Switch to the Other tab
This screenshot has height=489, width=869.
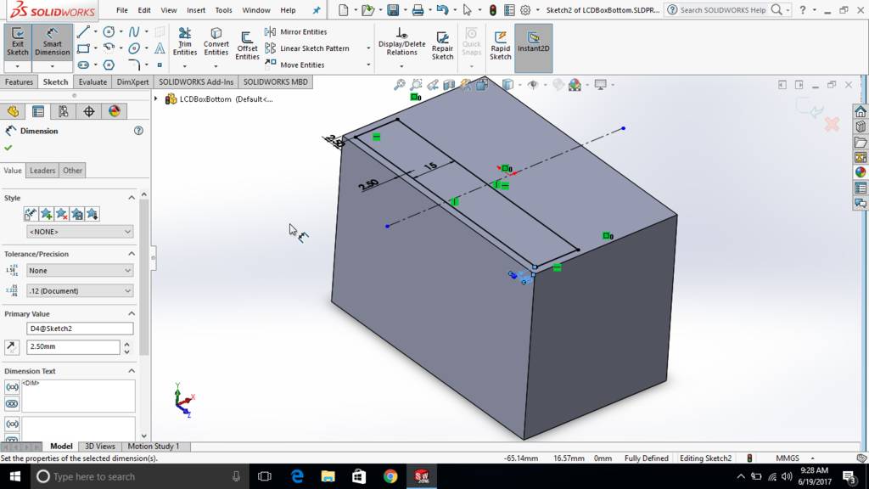pos(73,170)
